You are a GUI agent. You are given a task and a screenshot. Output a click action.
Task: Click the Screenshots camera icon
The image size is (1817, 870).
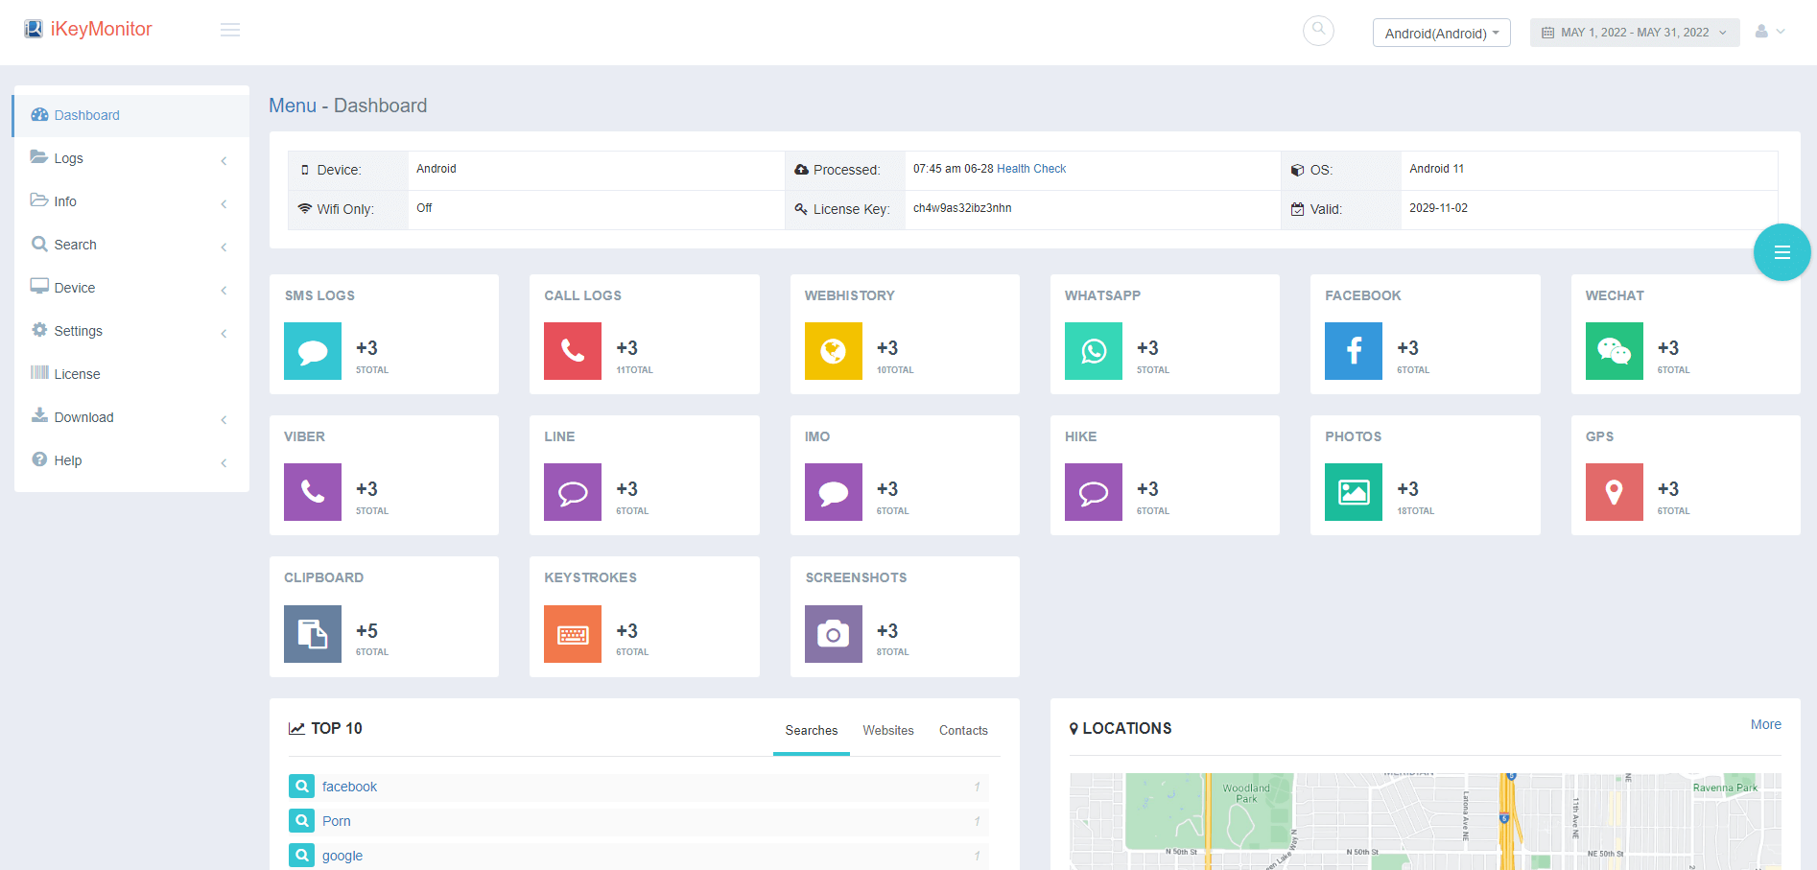tap(834, 634)
